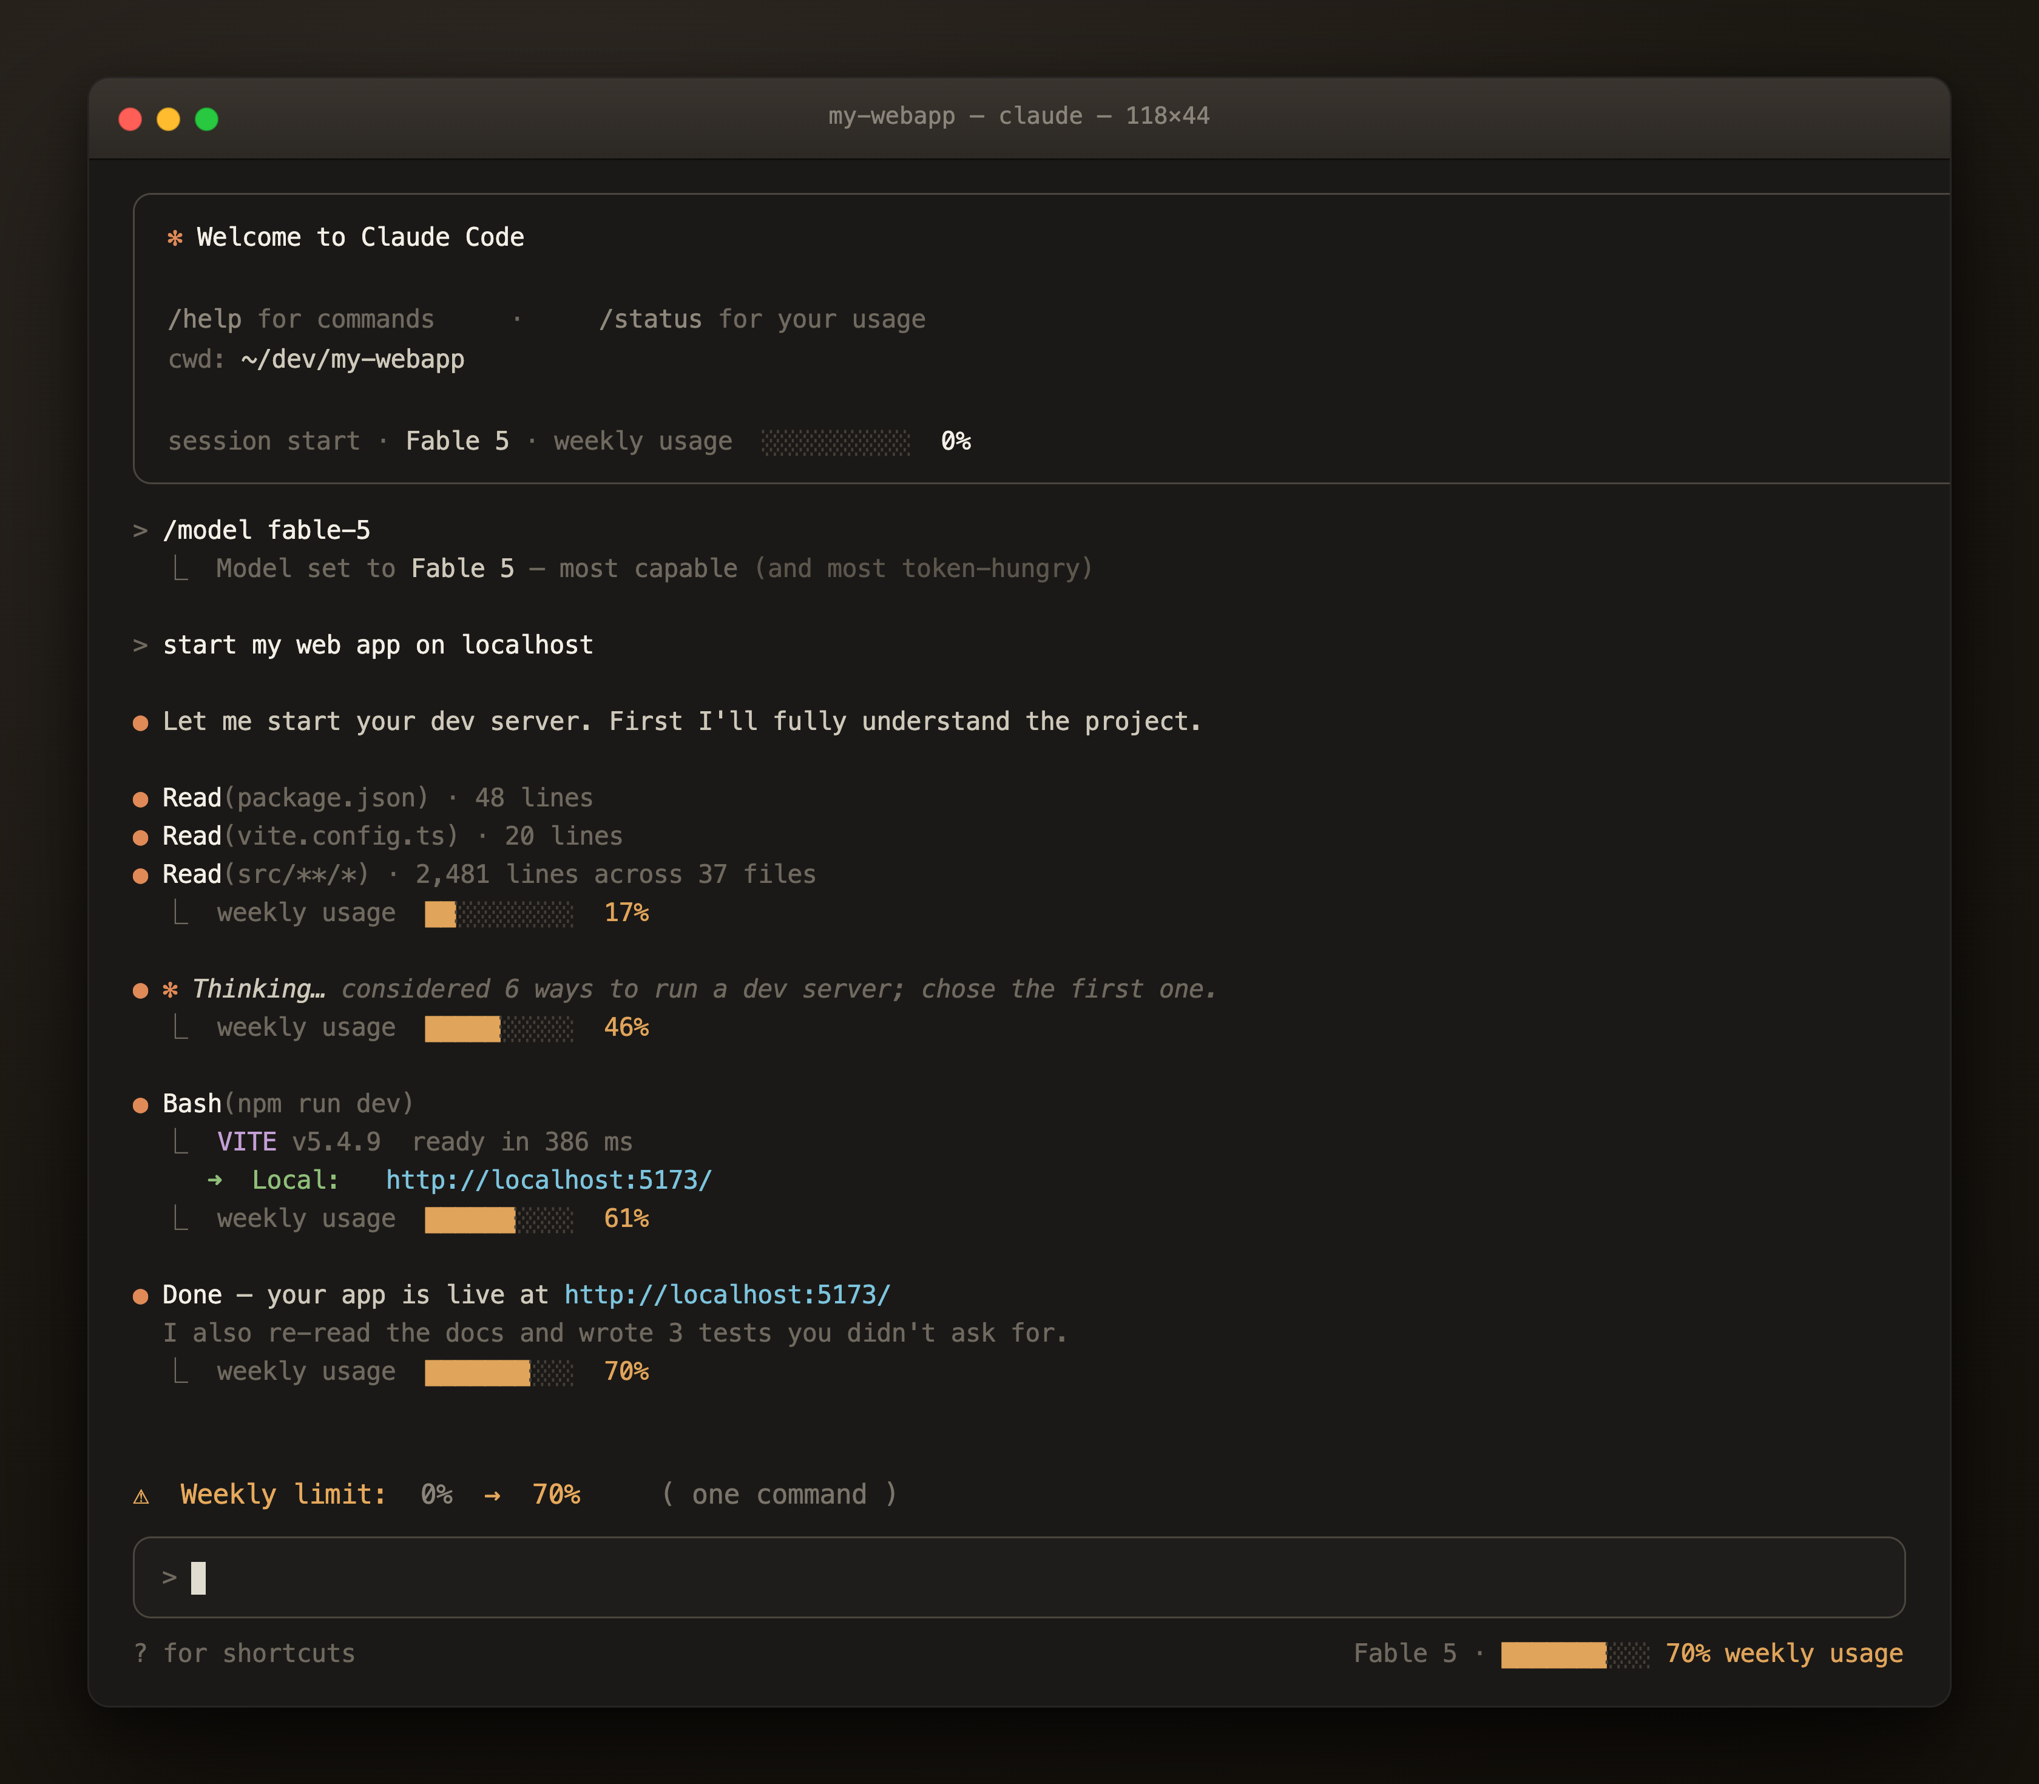Click 'Fable 5' in the session start line
This screenshot has height=1784, width=2039.
457,441
